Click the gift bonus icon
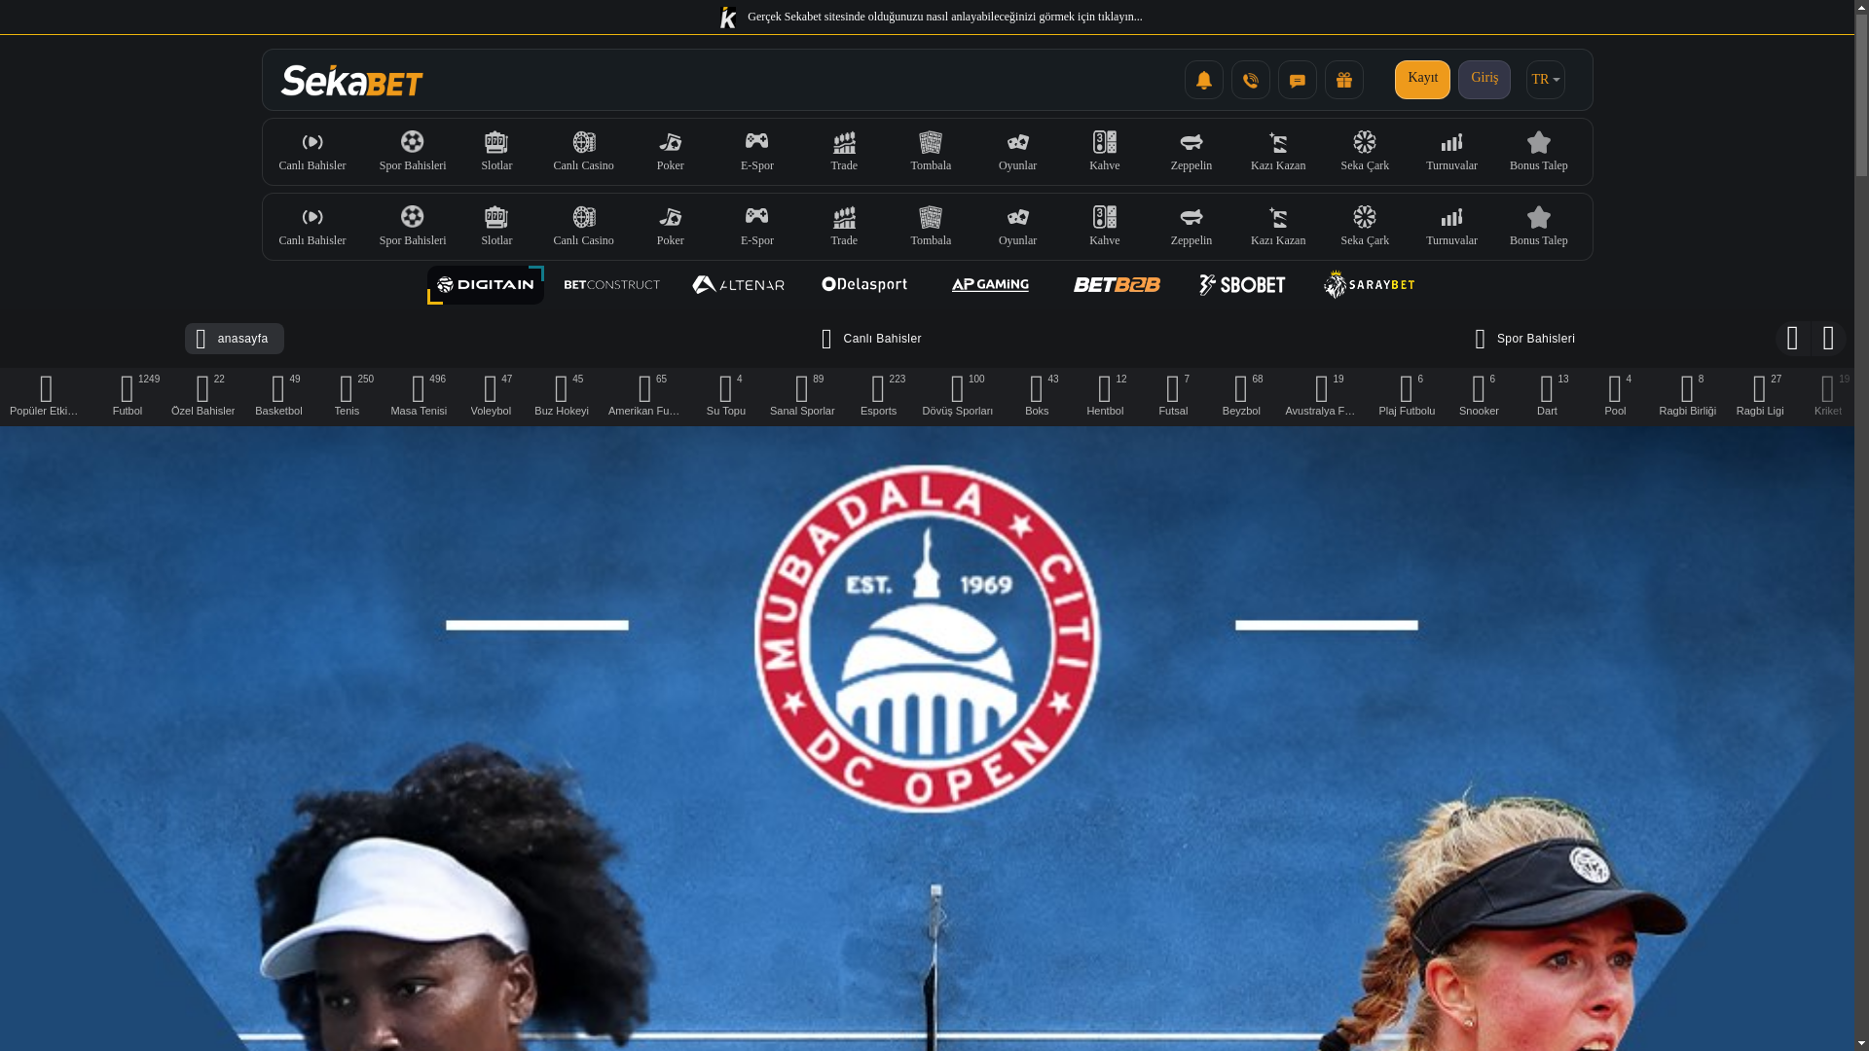The image size is (1869, 1051). click(x=1343, y=80)
